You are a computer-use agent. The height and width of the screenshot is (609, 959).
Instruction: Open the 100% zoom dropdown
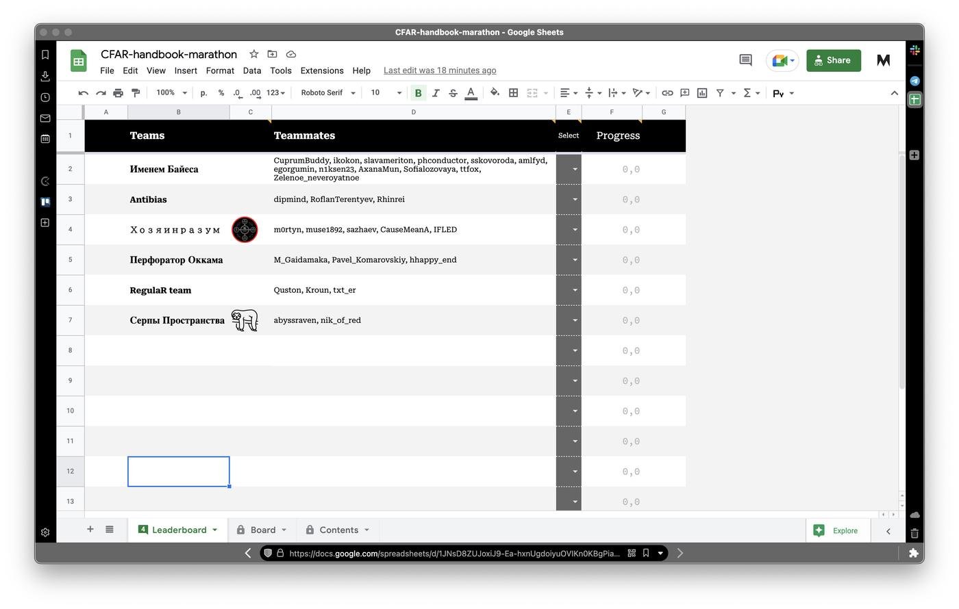pyautogui.click(x=171, y=93)
